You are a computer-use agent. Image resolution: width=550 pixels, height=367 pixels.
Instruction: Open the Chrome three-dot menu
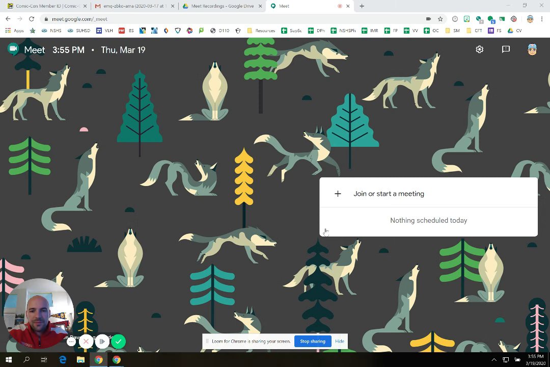tap(542, 19)
